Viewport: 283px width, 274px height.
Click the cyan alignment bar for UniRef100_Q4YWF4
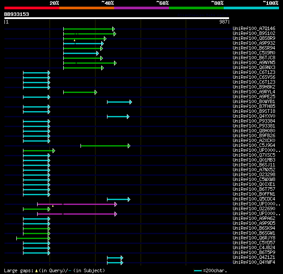click(x=115, y=262)
